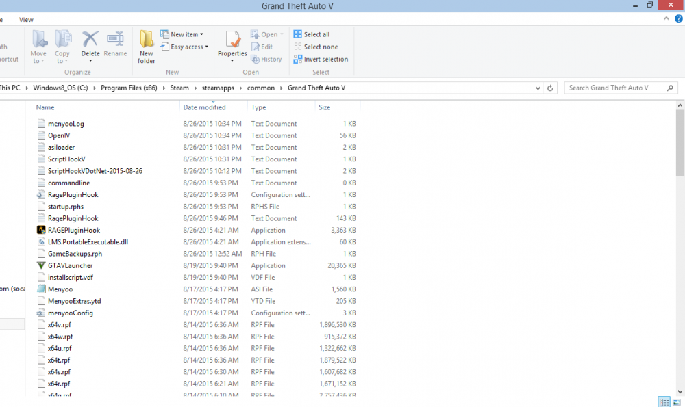The width and height of the screenshot is (685, 407).
Task: Open the View ribbon tab
Action: (26, 20)
